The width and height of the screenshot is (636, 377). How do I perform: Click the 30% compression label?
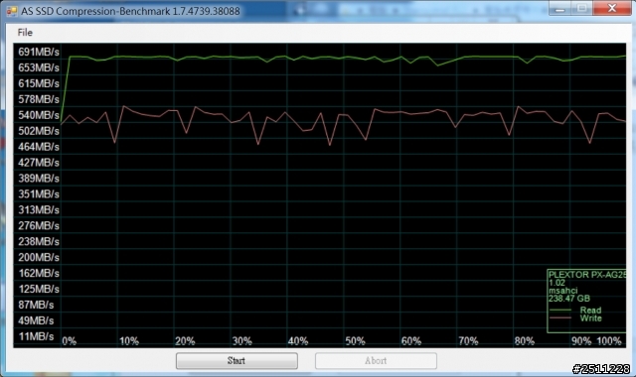[241, 341]
